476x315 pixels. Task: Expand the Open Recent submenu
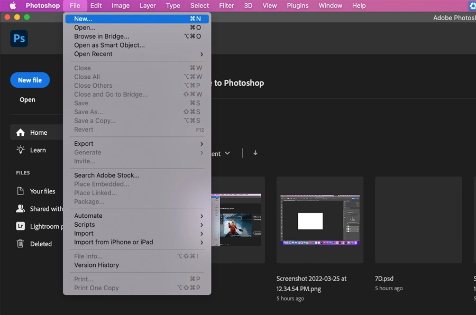(x=93, y=54)
